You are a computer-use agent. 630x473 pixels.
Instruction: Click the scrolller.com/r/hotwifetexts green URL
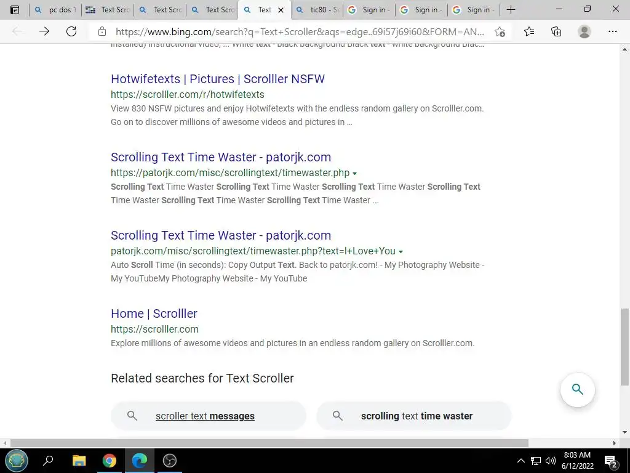pyautogui.click(x=188, y=94)
